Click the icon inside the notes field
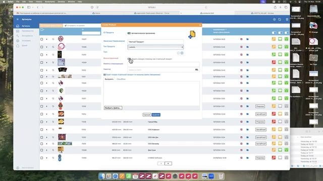 coord(197,70)
